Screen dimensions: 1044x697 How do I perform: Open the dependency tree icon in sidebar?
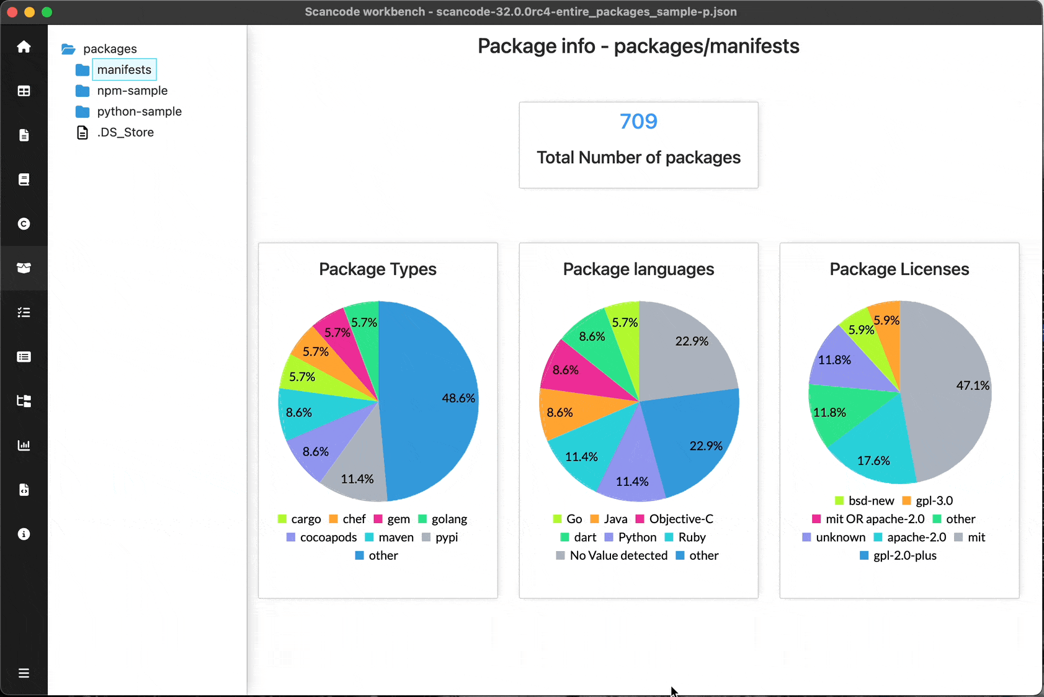[x=24, y=401]
